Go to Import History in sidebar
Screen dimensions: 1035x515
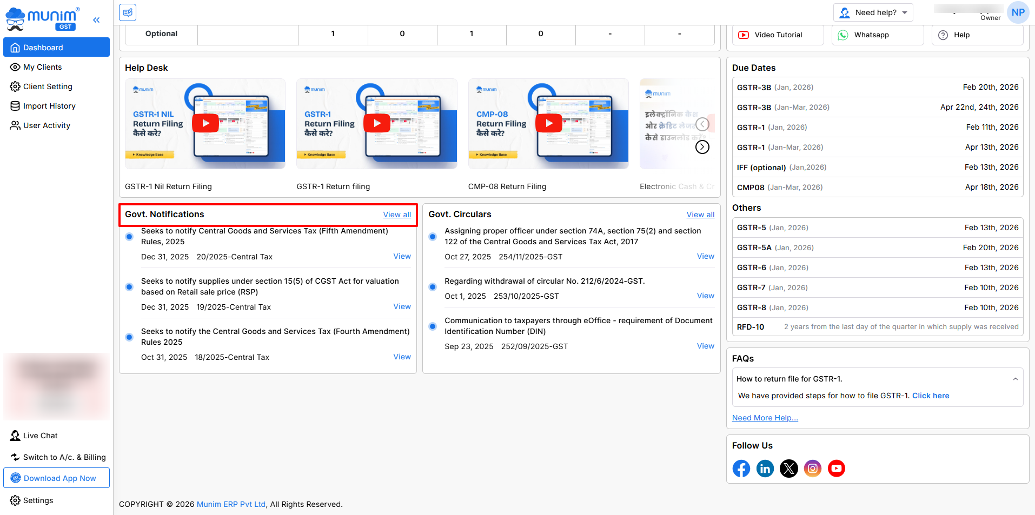(x=49, y=106)
